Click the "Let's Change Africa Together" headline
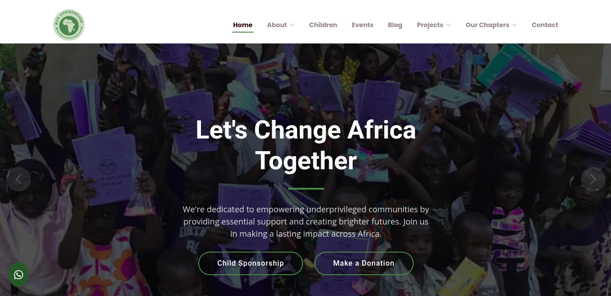This screenshot has width=611, height=296. click(x=306, y=145)
